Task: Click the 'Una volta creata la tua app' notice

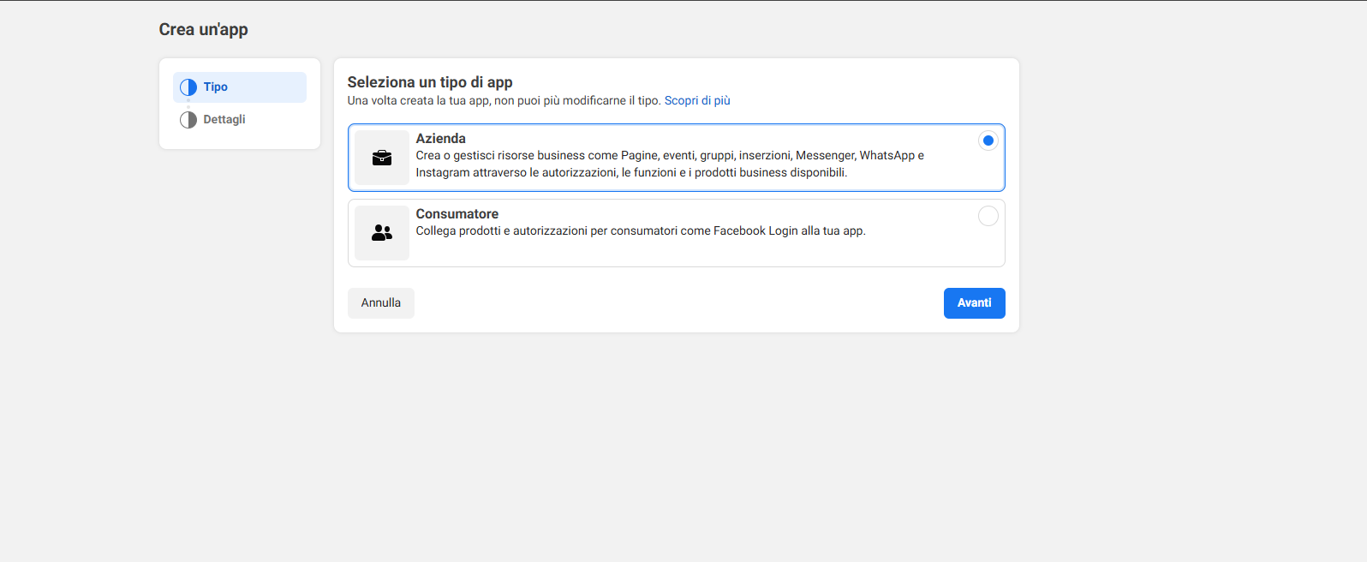Action: point(504,101)
